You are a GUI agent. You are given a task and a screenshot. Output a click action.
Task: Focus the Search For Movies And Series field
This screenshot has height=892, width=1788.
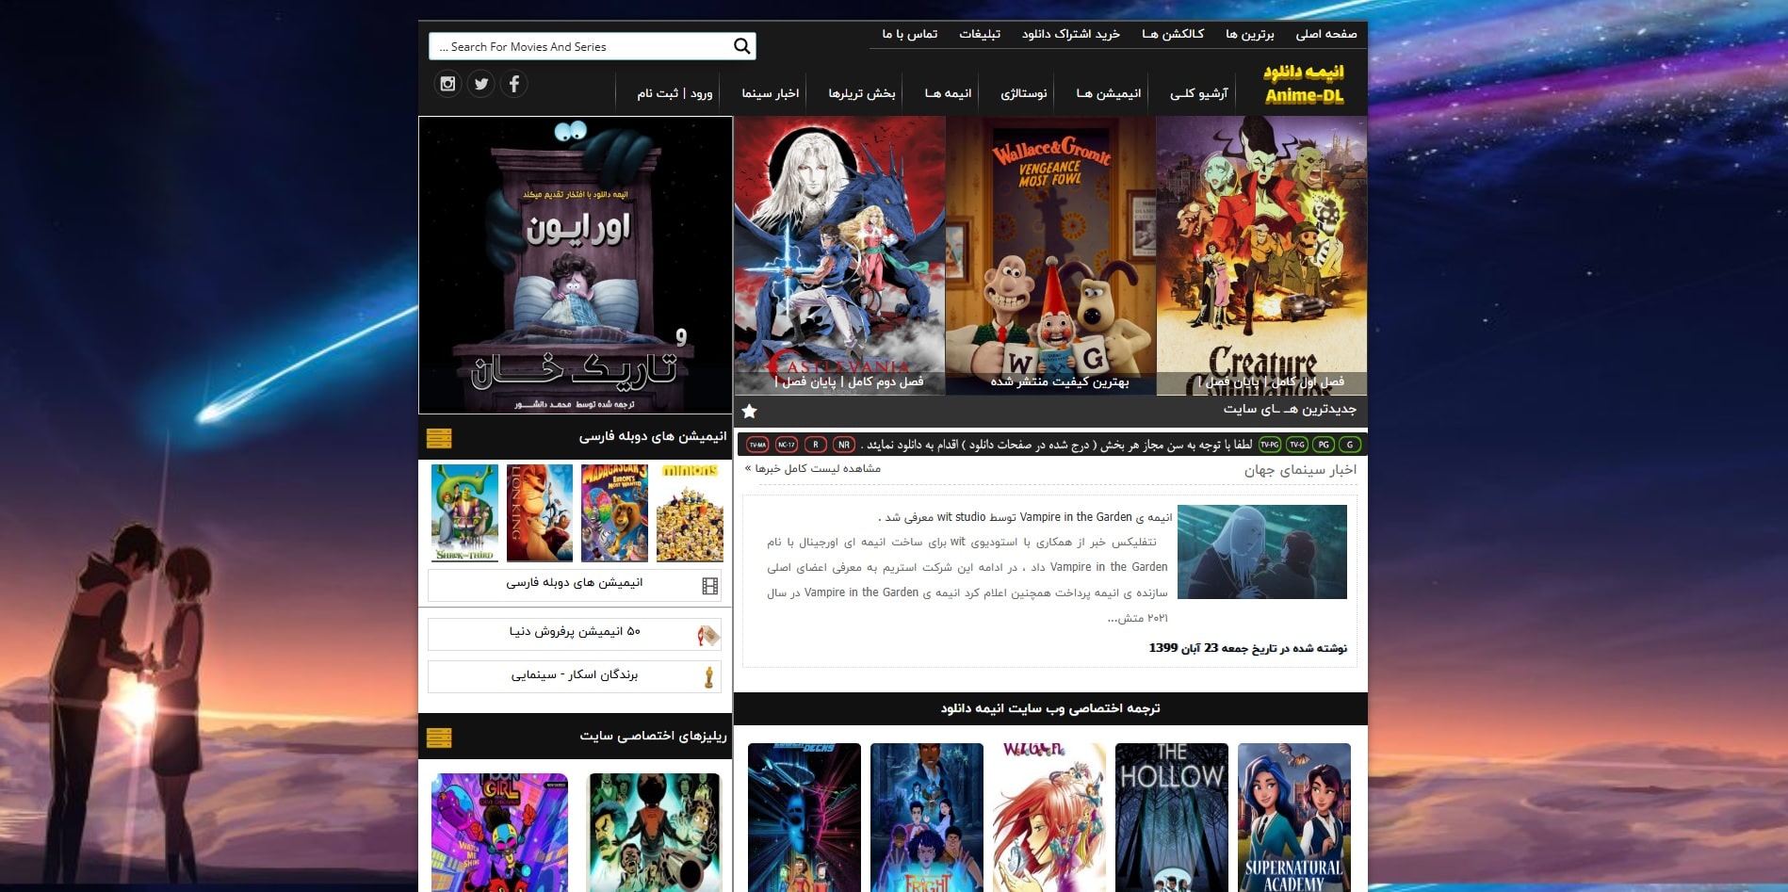(592, 46)
